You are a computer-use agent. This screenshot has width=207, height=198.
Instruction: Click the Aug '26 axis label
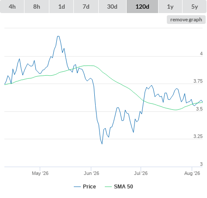pos(192,173)
